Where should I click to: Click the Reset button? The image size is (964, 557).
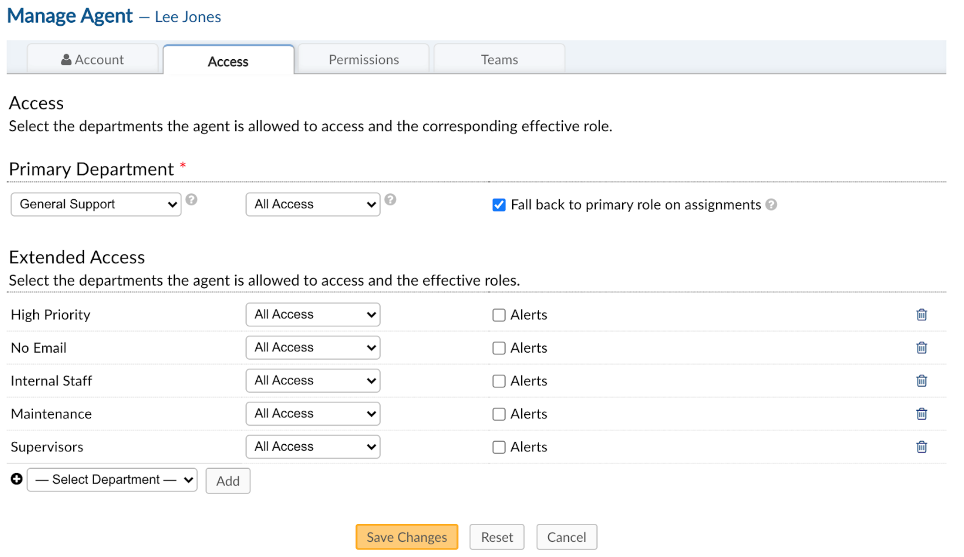pyautogui.click(x=497, y=536)
